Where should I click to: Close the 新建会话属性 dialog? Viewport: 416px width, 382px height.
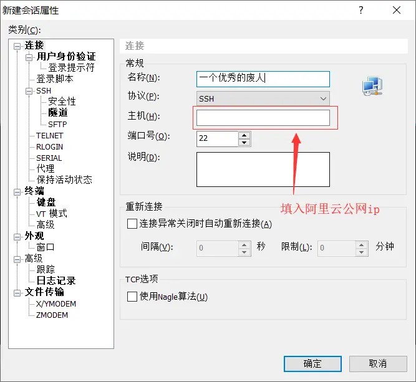397,10
